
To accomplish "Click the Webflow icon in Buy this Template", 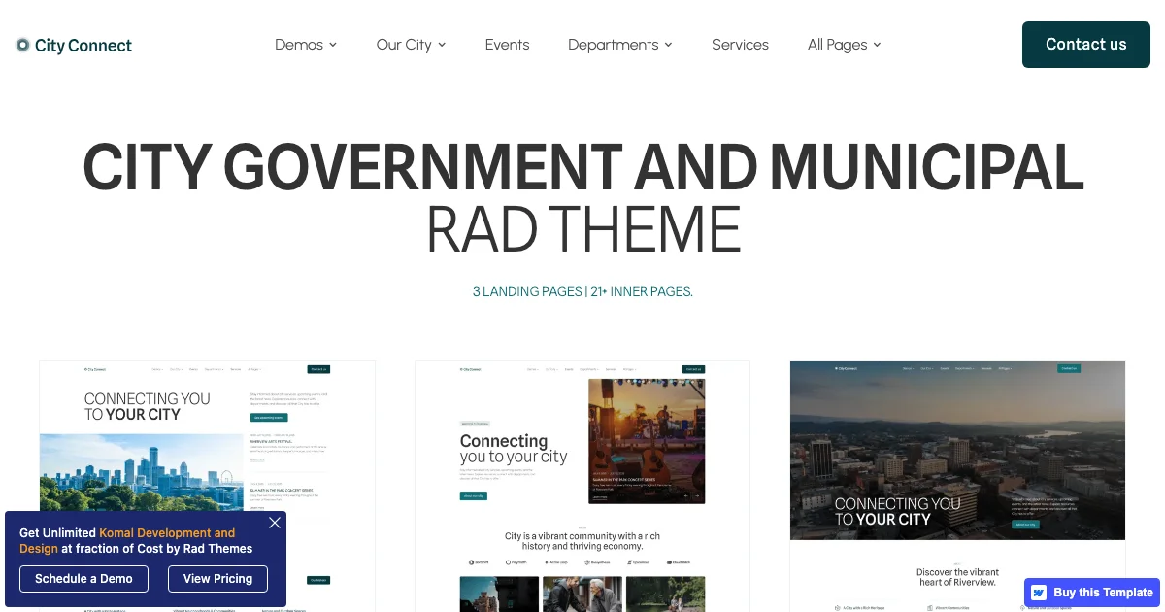I will click(1039, 593).
